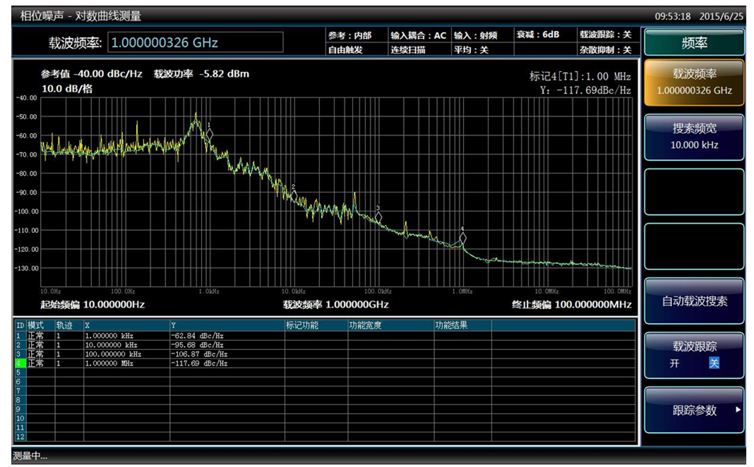Click marker 1 diamond on the trace
Screen dimensions: 754x467
click(x=209, y=133)
